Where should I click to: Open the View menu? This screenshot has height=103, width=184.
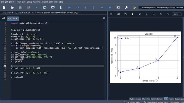coord(56,2)
